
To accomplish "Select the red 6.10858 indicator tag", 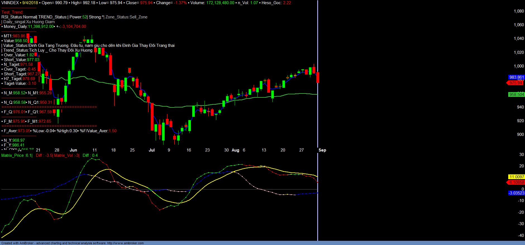I will (x=516, y=182).
